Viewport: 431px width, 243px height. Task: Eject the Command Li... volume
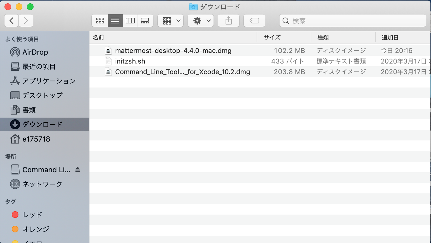coord(78,169)
